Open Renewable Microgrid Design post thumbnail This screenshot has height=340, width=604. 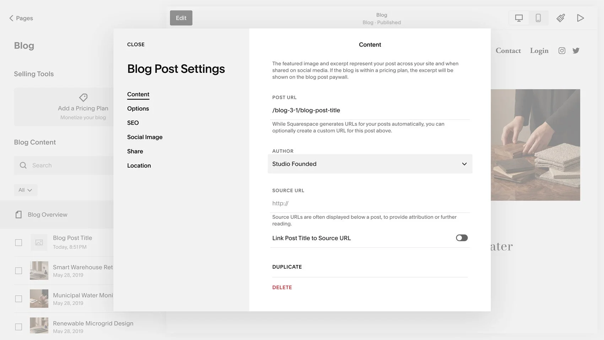pos(39,325)
